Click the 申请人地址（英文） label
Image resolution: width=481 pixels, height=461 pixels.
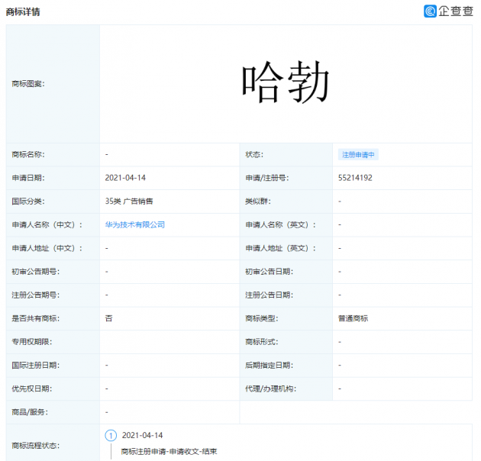280,248
